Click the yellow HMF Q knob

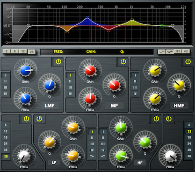click(179, 85)
